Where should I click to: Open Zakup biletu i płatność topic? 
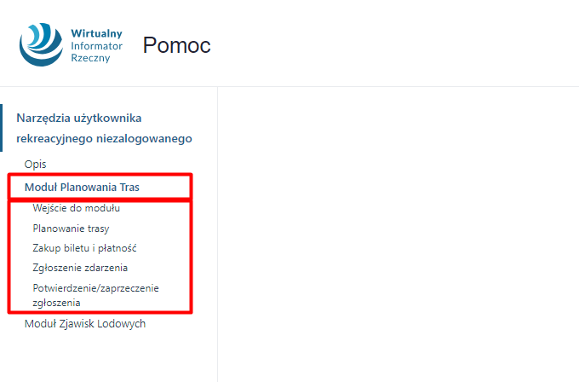pos(84,248)
